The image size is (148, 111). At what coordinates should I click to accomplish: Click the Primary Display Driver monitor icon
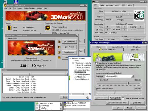(x=48, y=28)
